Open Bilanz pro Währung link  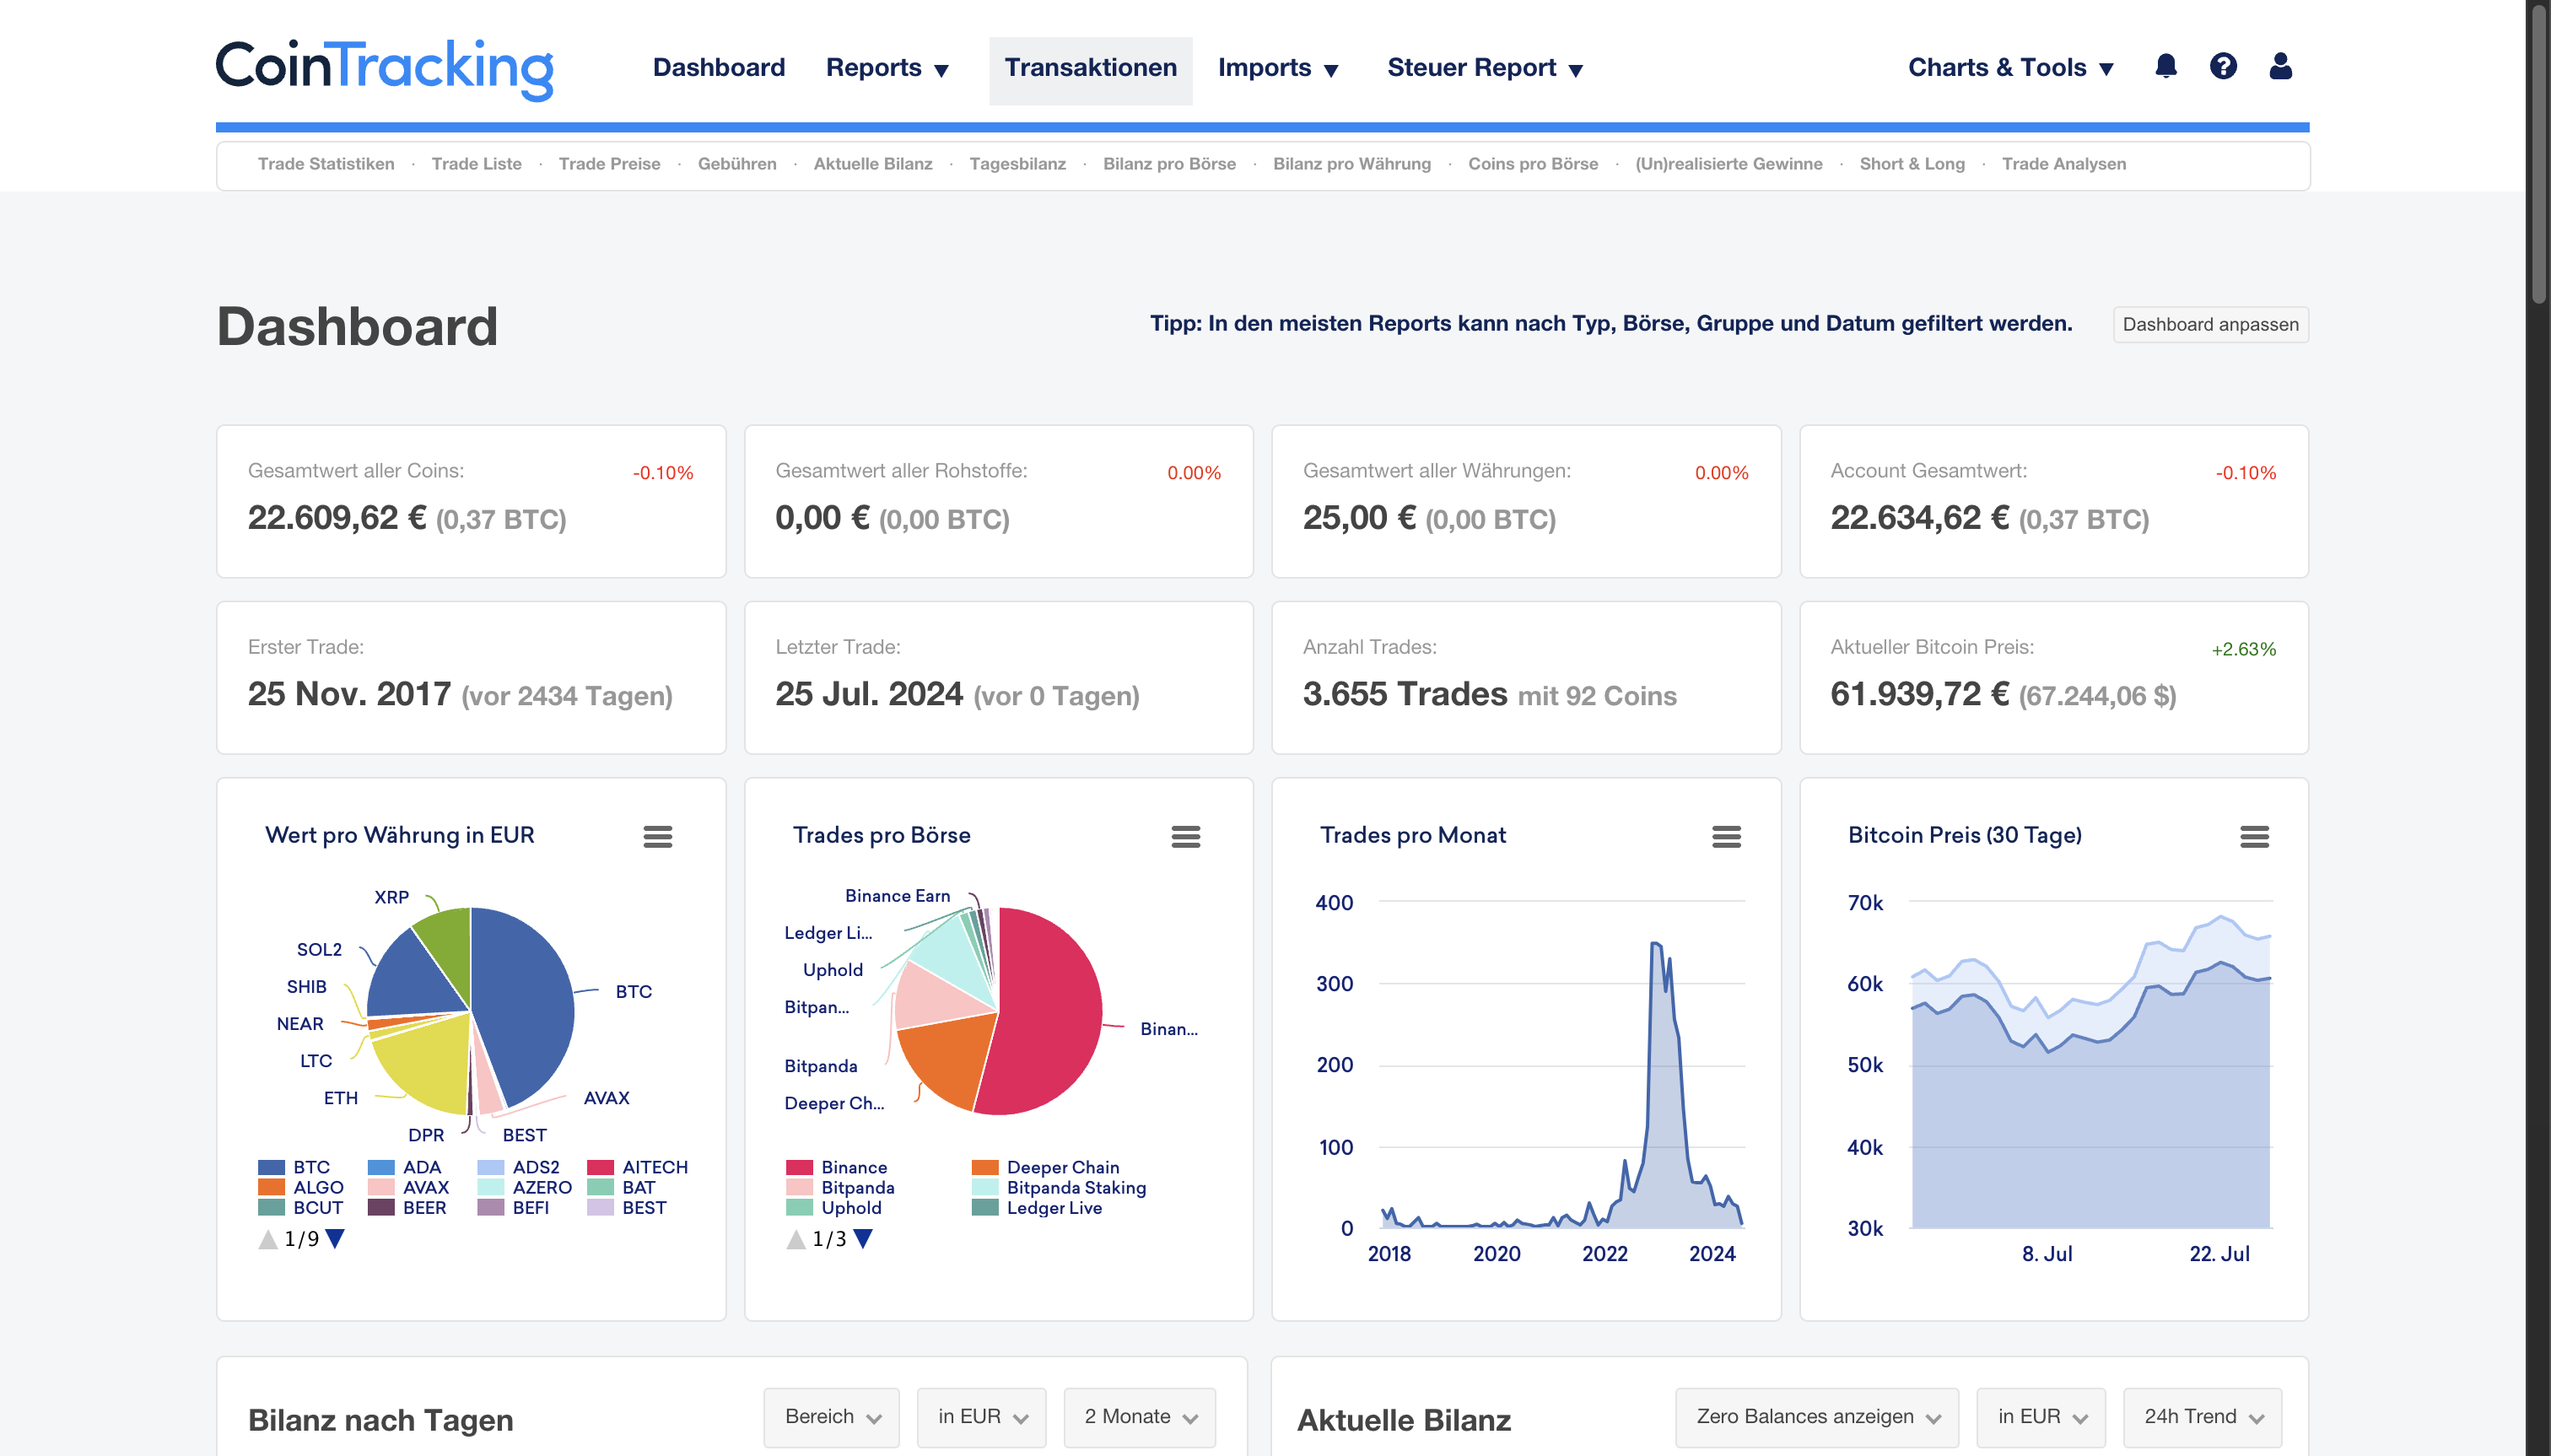click(1351, 164)
